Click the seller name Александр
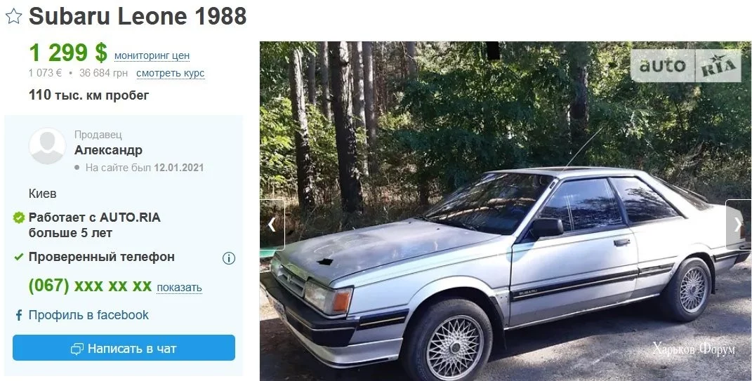This screenshot has height=381, width=752. click(108, 150)
